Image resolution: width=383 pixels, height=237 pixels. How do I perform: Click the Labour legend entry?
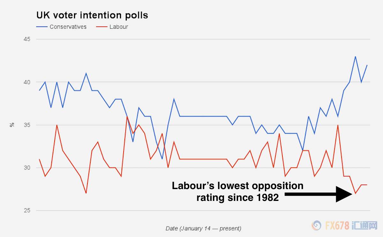tap(112, 27)
